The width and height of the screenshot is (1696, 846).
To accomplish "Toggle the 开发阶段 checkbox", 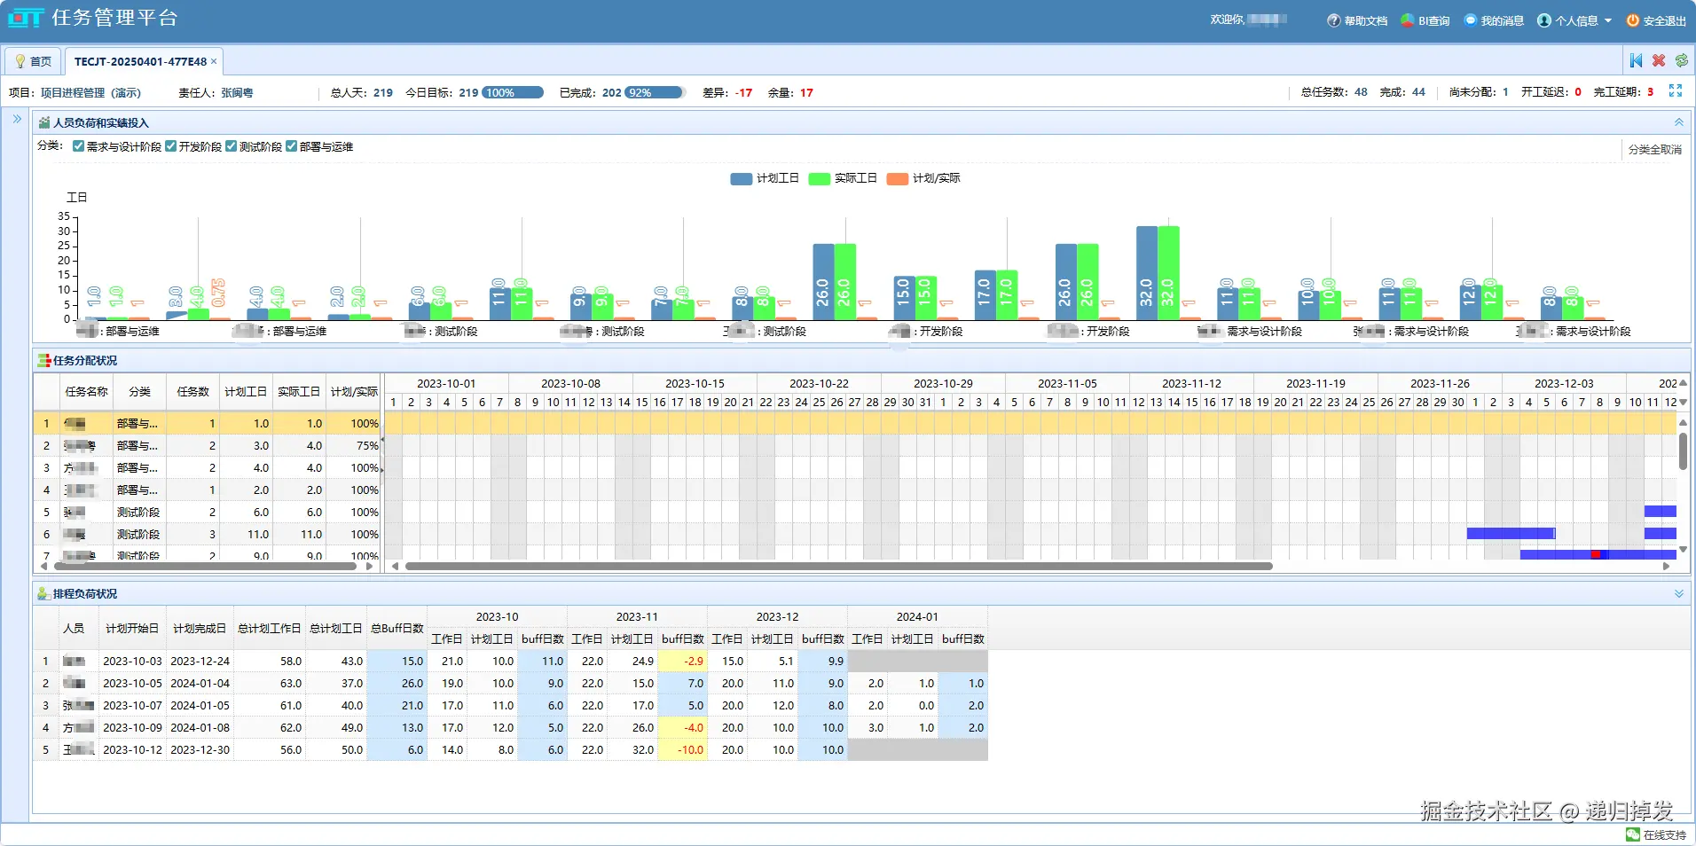I will pos(171,146).
